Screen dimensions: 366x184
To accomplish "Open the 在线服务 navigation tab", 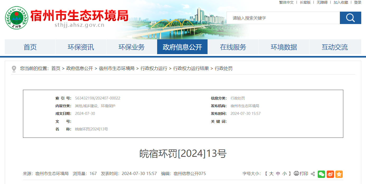I will pyautogui.click(x=233, y=47).
